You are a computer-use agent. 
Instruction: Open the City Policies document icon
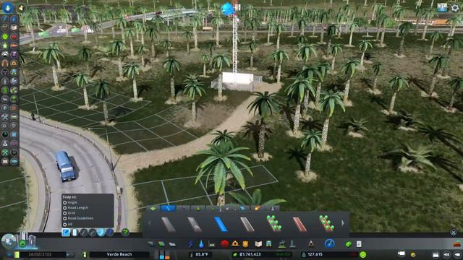359,244
